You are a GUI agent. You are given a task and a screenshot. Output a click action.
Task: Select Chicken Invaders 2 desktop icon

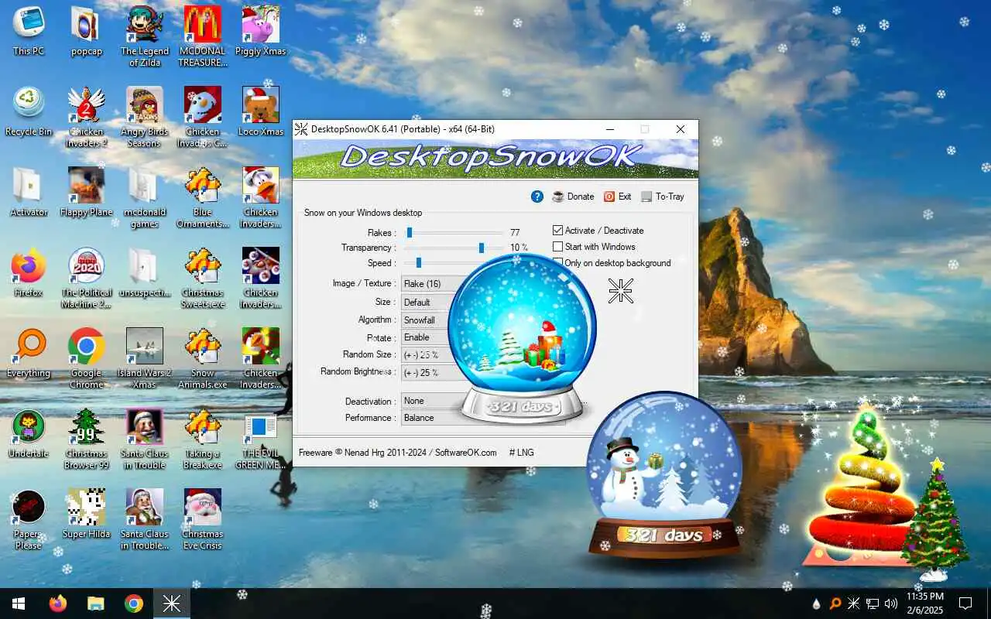point(86,118)
